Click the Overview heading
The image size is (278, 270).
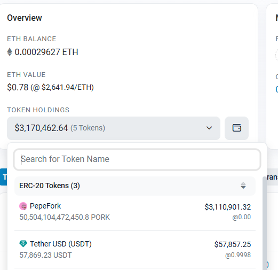pyautogui.click(x=25, y=18)
